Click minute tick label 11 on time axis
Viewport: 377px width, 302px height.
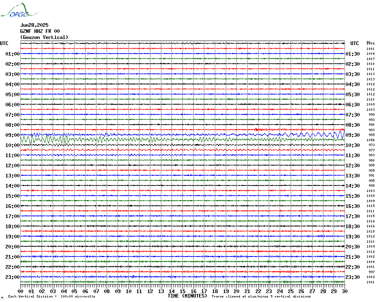tap(139, 291)
